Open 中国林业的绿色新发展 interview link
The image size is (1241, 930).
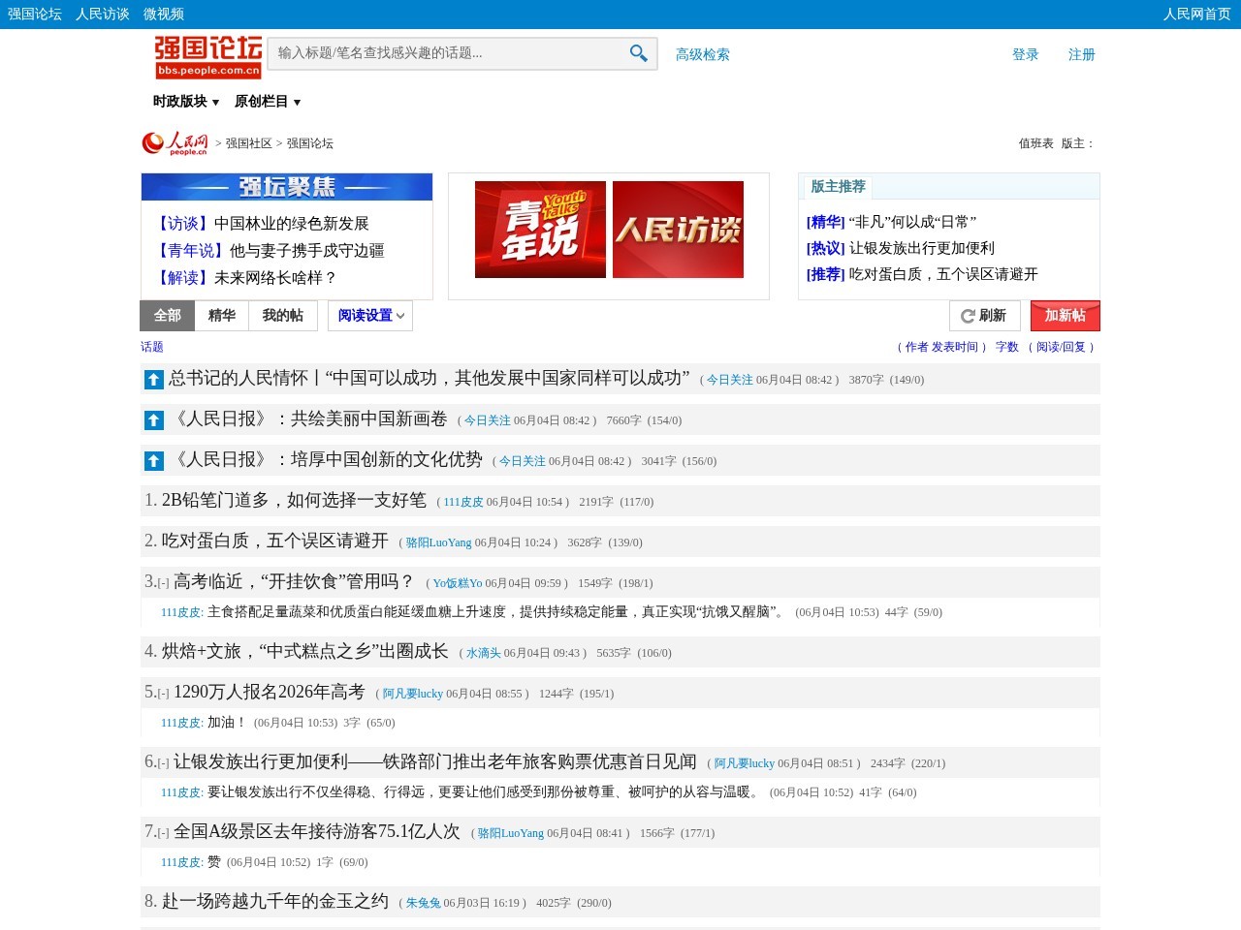pos(291,224)
